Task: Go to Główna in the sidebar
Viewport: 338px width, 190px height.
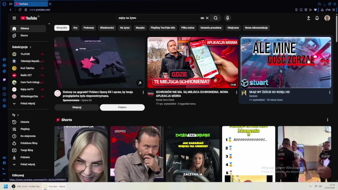Action: pos(28,28)
